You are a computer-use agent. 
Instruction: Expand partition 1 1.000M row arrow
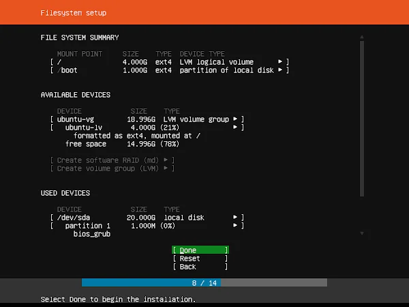click(x=235, y=225)
